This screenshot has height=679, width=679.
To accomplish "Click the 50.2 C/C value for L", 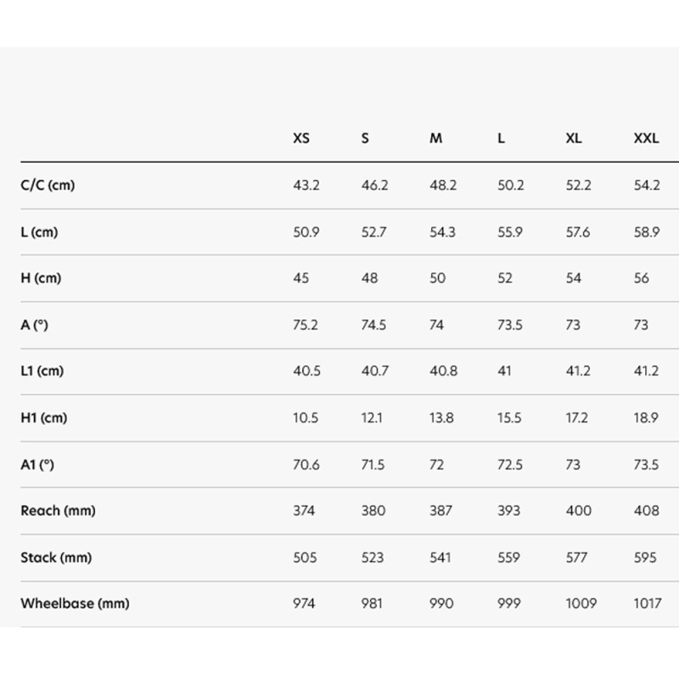I will coord(511,185).
